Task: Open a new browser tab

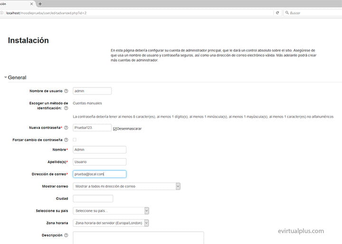Action: [x=40, y=4]
